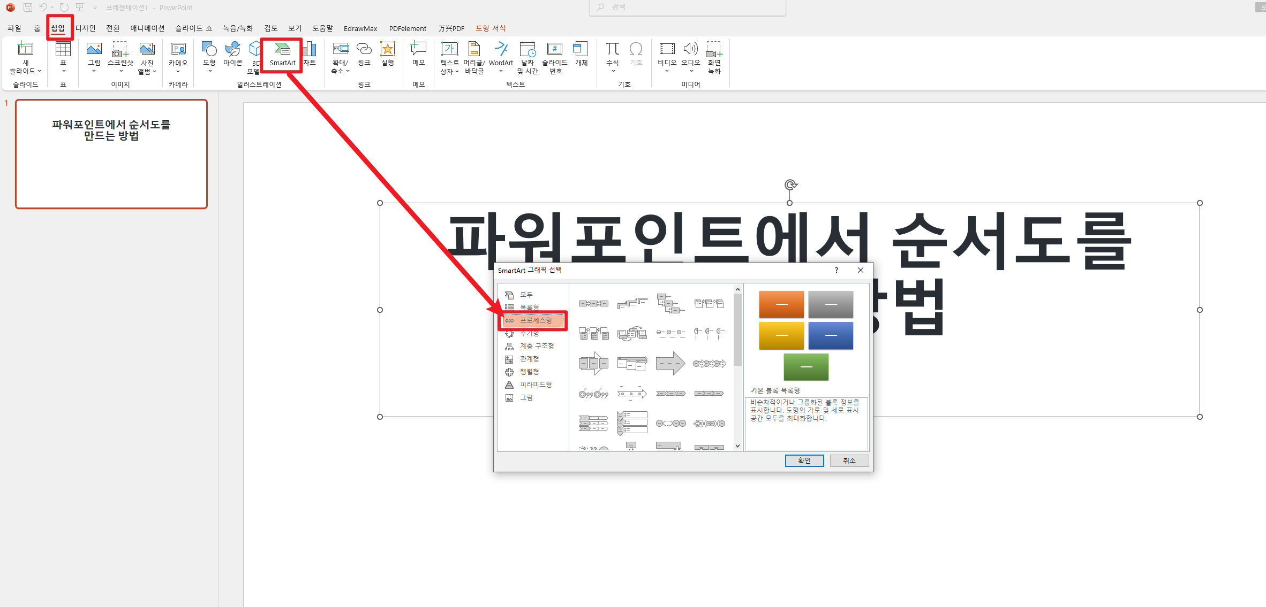Expand the 도형 shapes dropdown
This screenshot has height=607, width=1266.
point(209,71)
